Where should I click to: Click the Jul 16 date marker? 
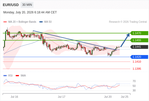tap(14, 97)
